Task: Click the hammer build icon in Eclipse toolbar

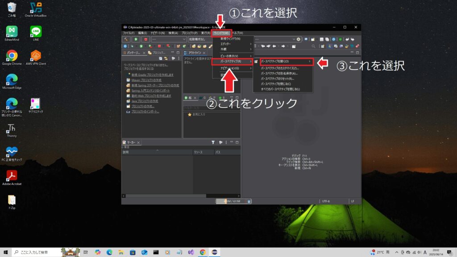Action: [126, 39]
